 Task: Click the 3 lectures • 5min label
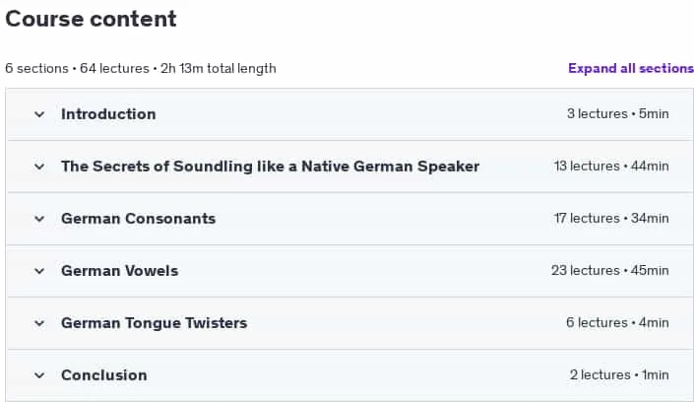[x=618, y=114]
